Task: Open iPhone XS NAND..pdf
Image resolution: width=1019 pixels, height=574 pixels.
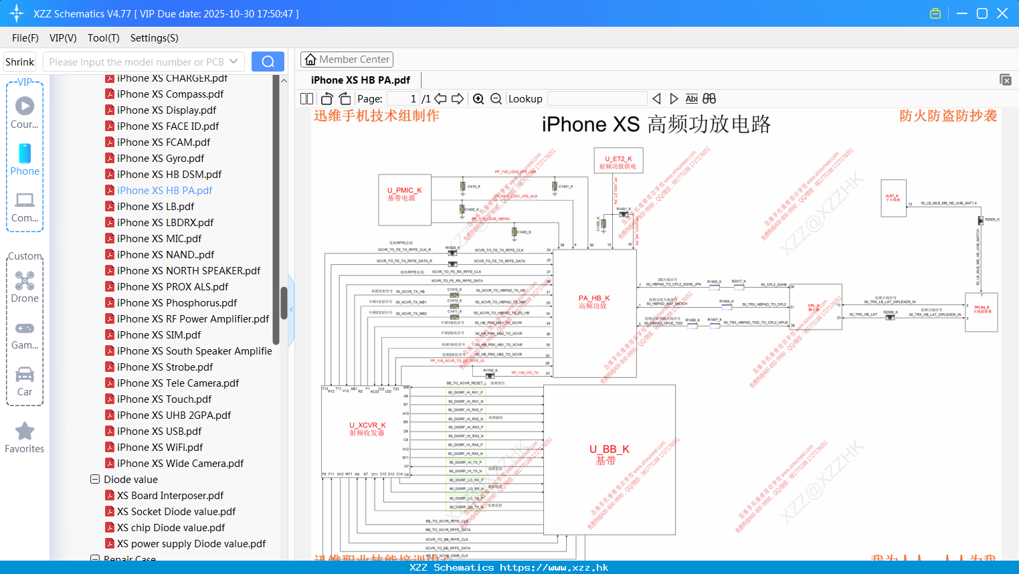Action: pos(165,254)
